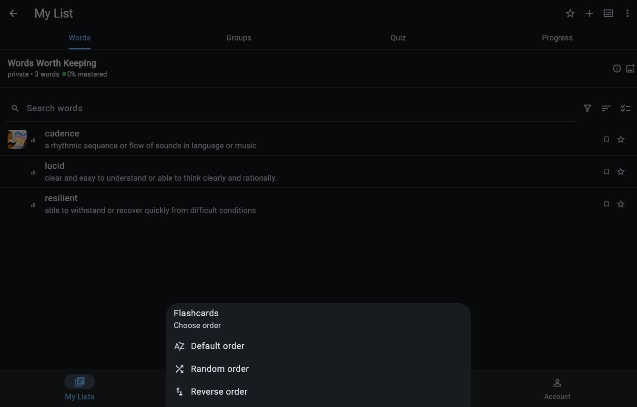Viewport: 637px width, 407px height.
Task: Open Account in bottom navigation
Action: coord(557,388)
